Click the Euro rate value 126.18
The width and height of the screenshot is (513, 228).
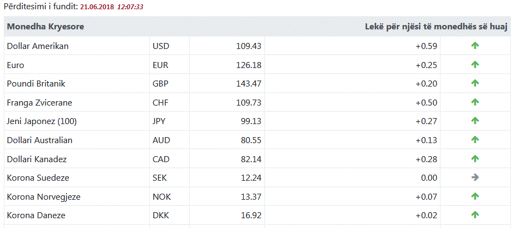tap(249, 65)
